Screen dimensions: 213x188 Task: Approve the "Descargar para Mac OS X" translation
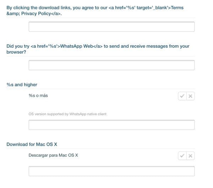coord(182,156)
